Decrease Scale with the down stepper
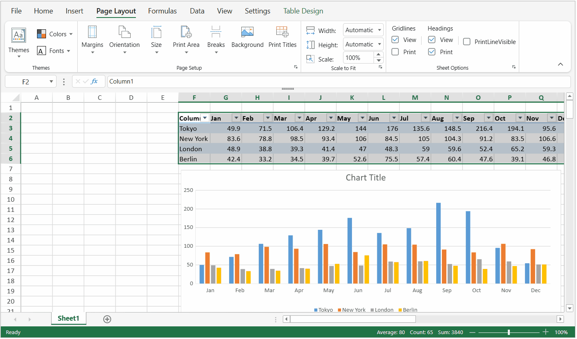Viewport: 577px width, 339px height. pyautogui.click(x=378, y=60)
